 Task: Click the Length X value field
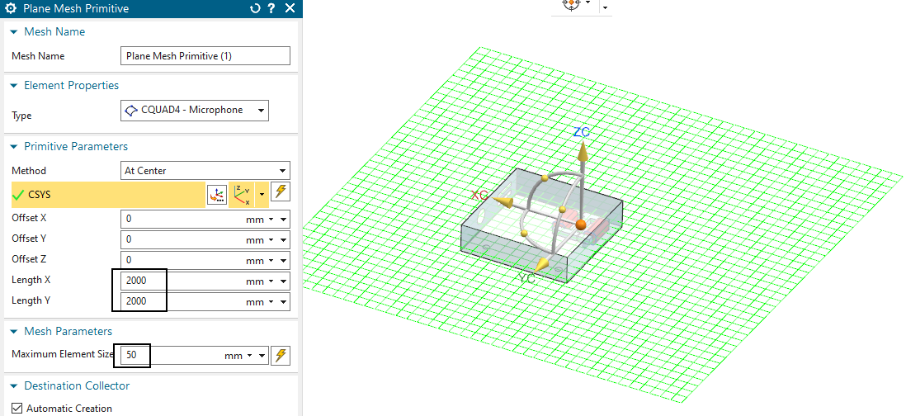pyautogui.click(x=182, y=281)
